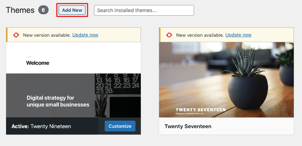Focus the Search installed themes field
Viewport: 302px width, 146px height.
pyautogui.click(x=144, y=10)
